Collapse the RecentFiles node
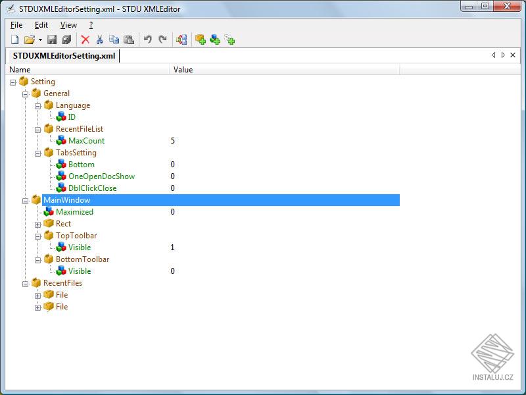 (25, 284)
